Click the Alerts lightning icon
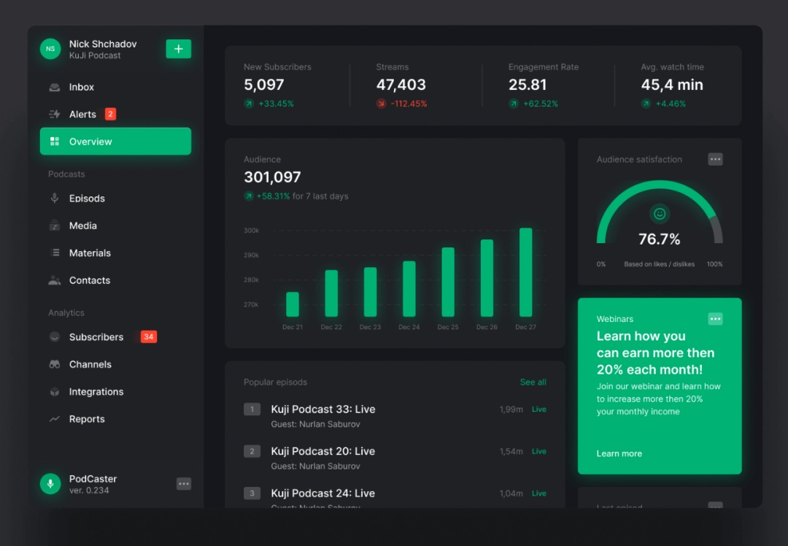 (55, 115)
